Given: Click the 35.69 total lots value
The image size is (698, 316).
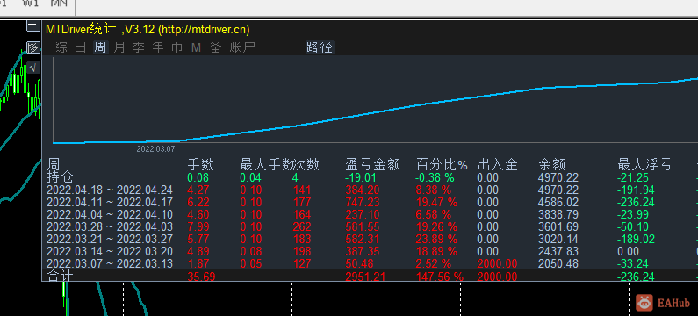Looking at the screenshot, I should coord(201,276).
